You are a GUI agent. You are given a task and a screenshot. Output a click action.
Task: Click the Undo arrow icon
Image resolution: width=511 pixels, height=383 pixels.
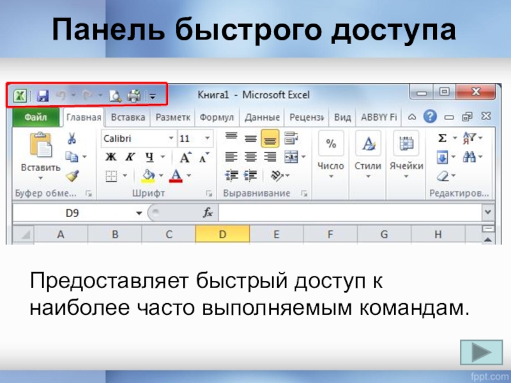tap(61, 95)
